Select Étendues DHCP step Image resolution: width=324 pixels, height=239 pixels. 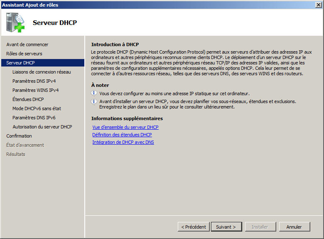pos(28,99)
